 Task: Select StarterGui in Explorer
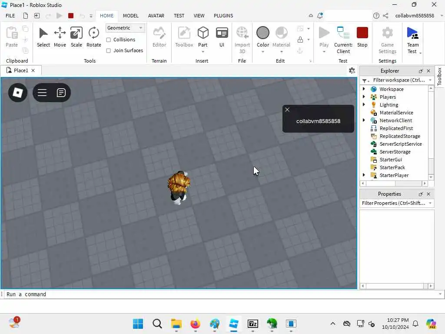(391, 159)
